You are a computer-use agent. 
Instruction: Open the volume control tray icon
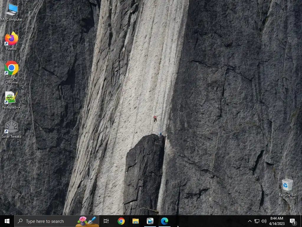coord(264,221)
